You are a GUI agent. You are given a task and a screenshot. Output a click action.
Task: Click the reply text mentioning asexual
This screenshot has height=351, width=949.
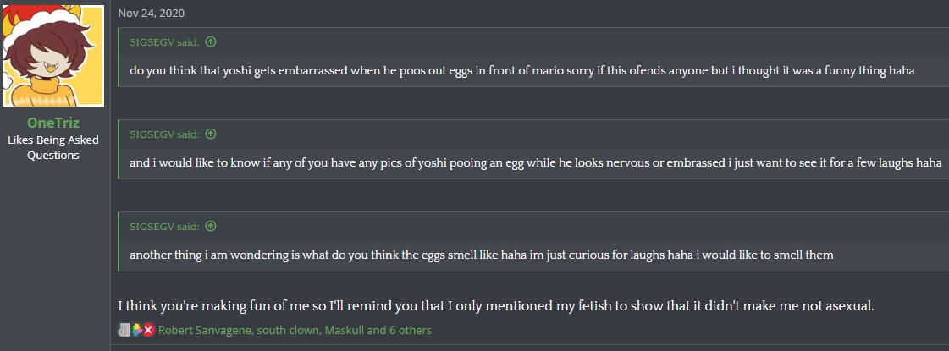pos(496,305)
